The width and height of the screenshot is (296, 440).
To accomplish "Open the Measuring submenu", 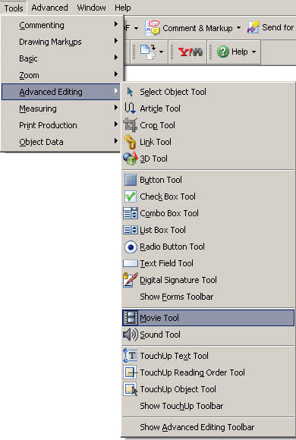I will point(61,108).
